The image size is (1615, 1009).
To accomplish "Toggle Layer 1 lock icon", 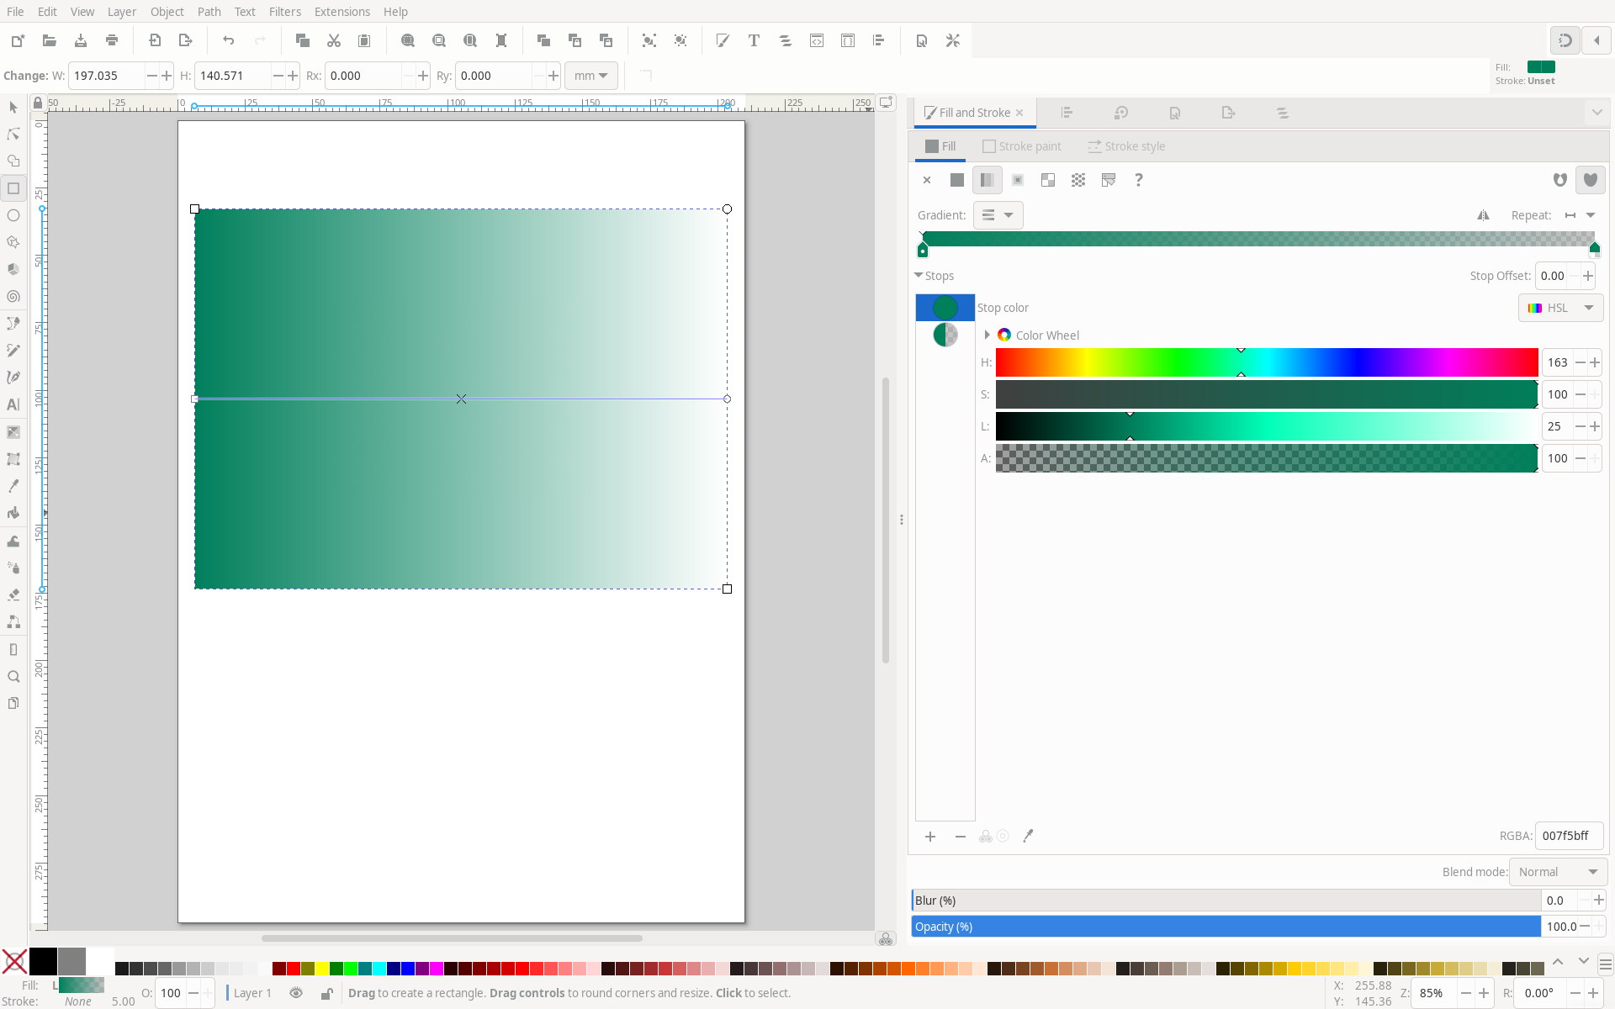I will click(326, 993).
